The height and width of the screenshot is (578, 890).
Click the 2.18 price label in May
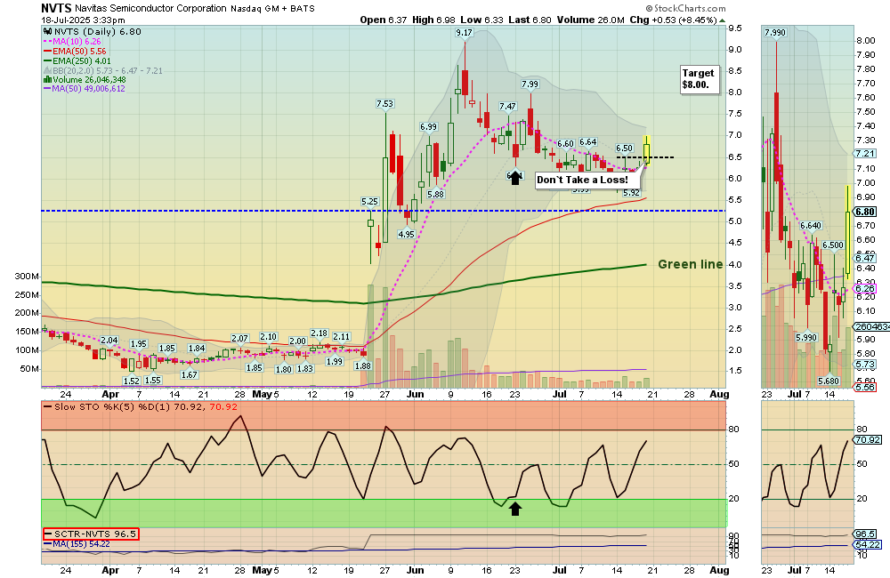coord(319,333)
